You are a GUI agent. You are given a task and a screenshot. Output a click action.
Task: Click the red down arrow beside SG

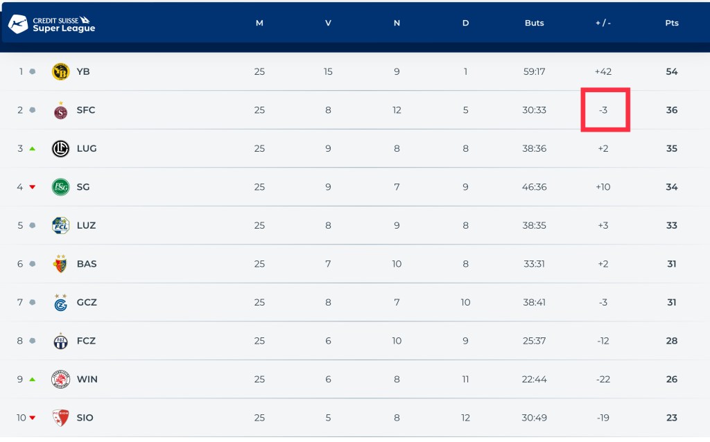click(x=32, y=187)
